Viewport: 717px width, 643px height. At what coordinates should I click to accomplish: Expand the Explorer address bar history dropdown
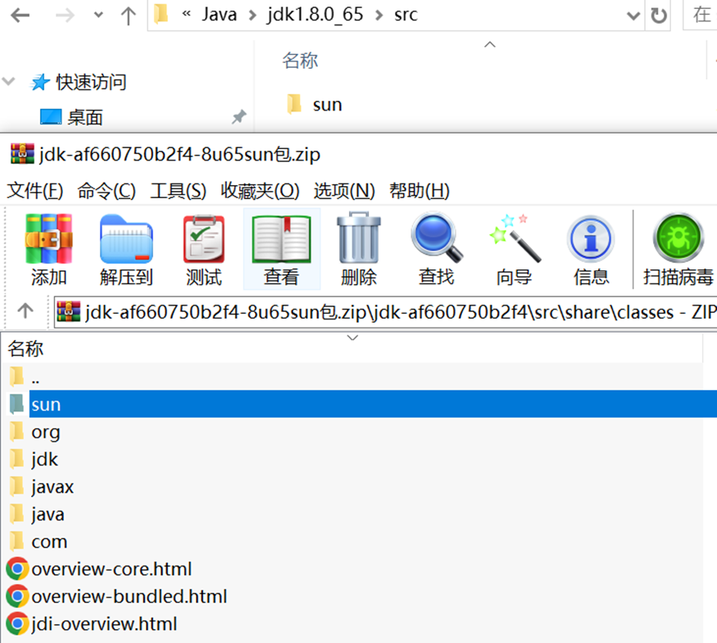click(x=633, y=16)
